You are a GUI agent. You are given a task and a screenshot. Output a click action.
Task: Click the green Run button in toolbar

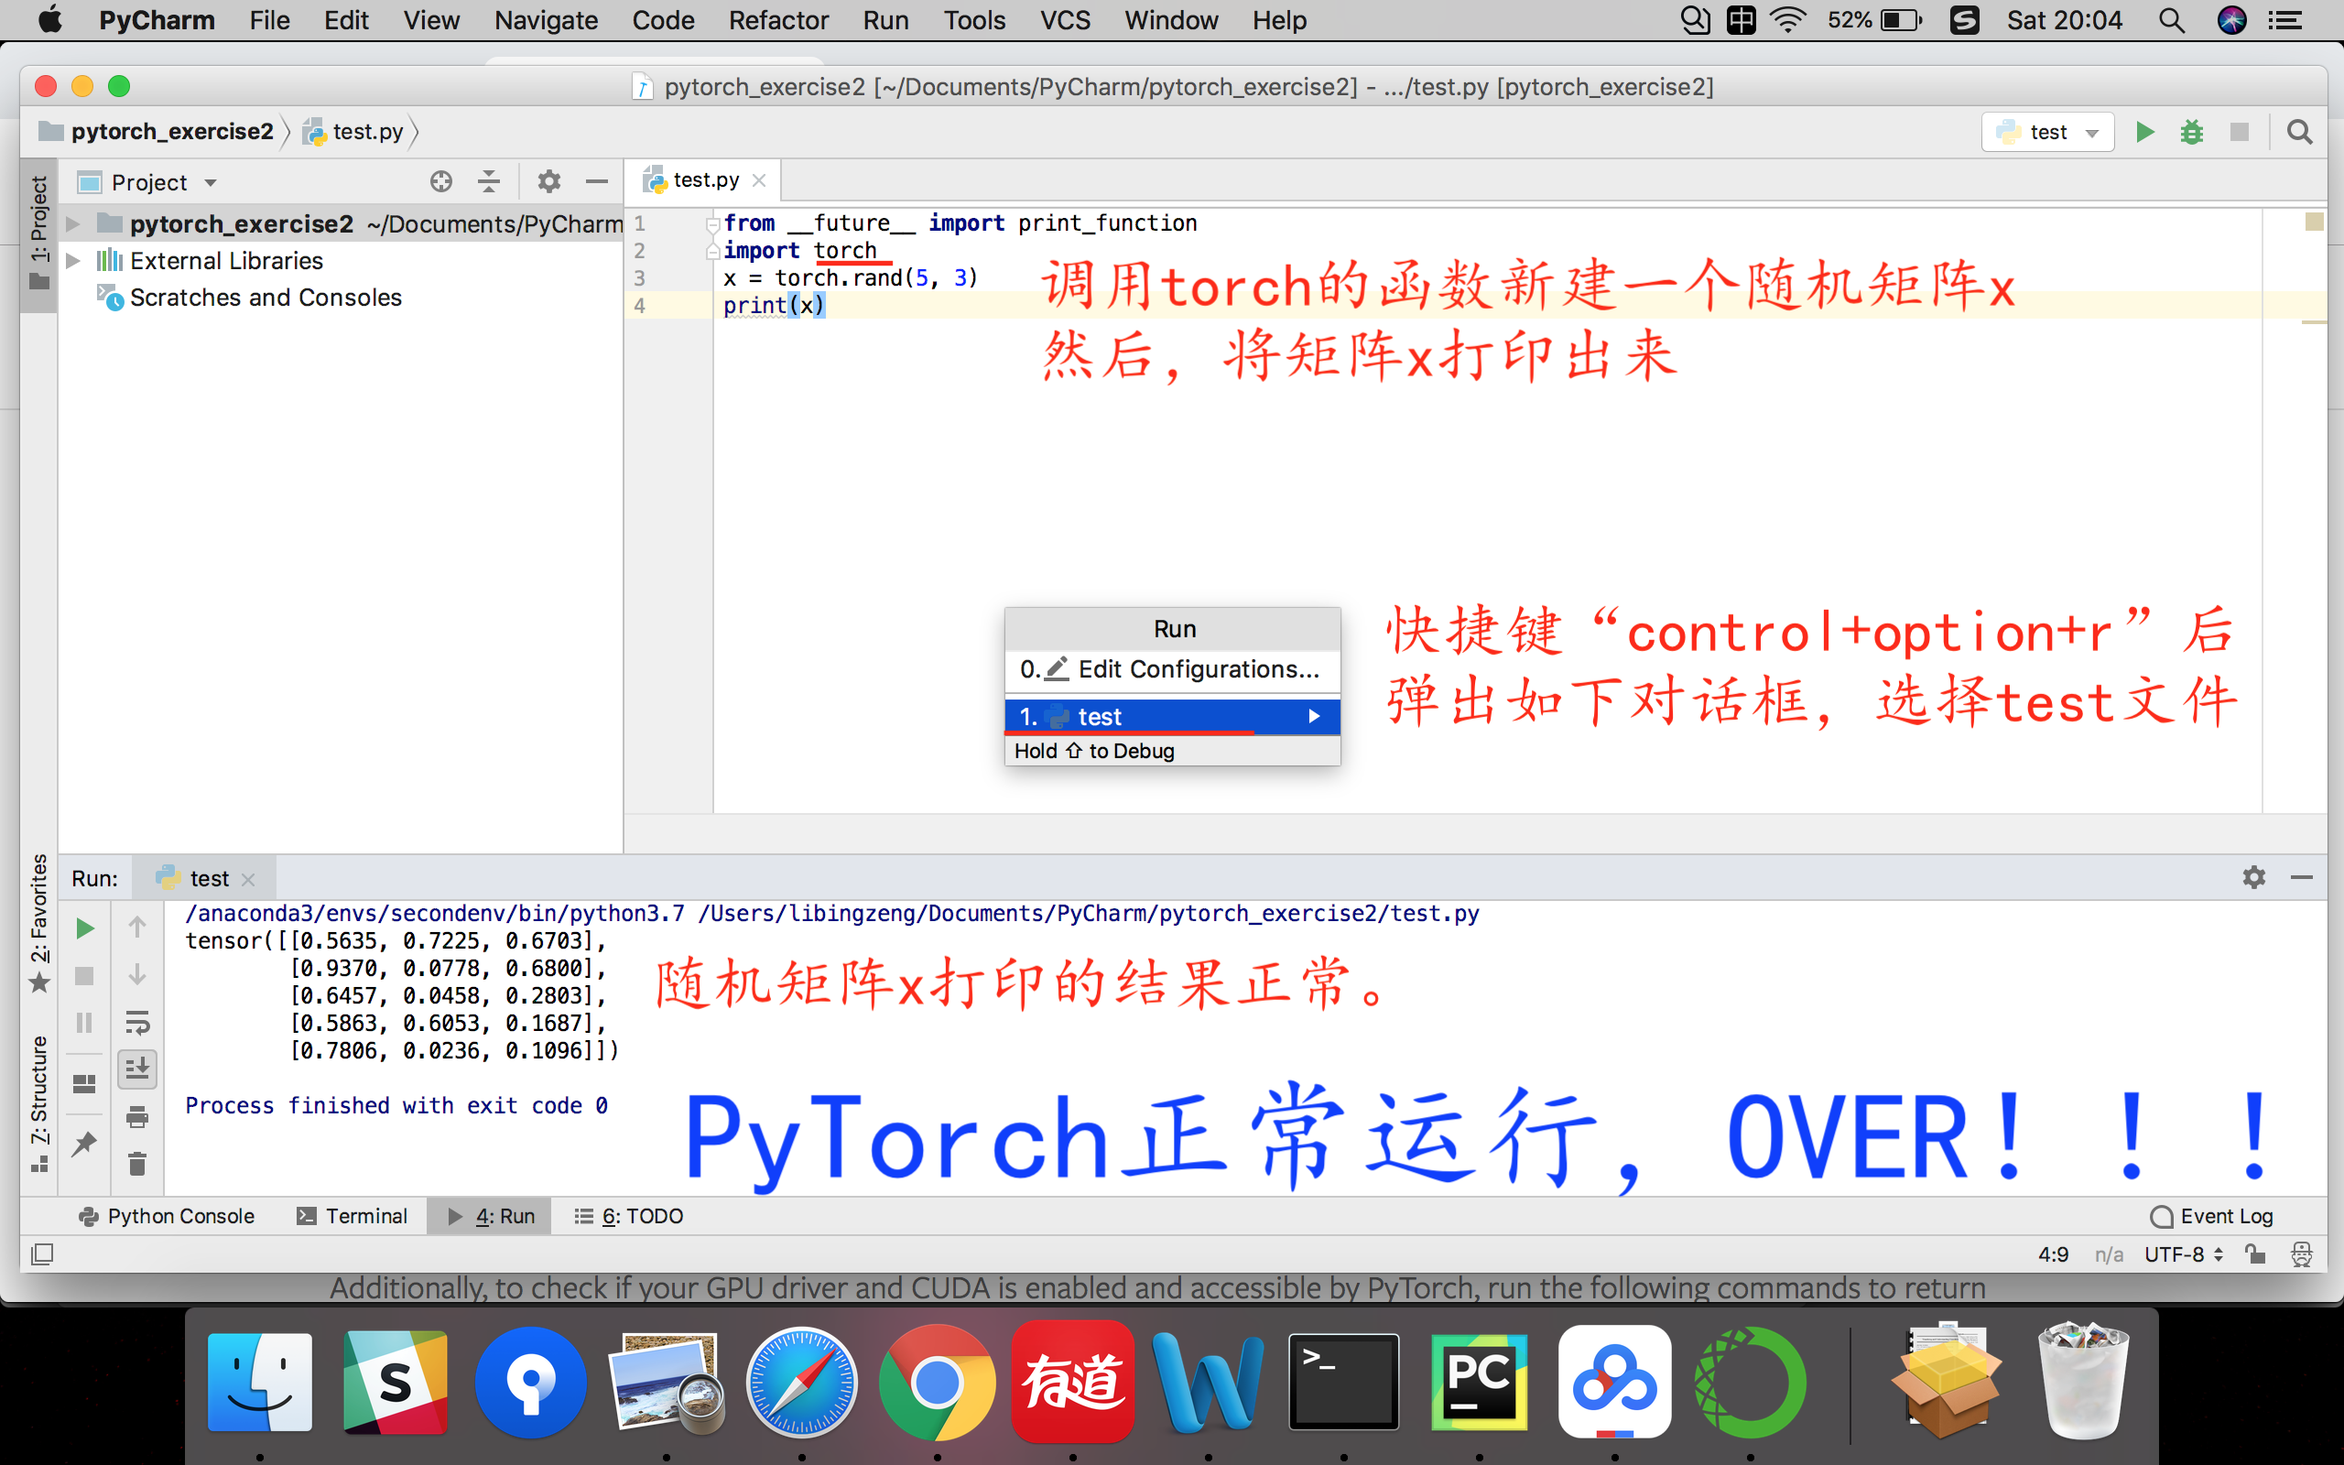tap(2144, 132)
